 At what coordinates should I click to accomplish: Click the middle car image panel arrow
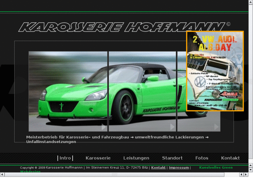point(172,127)
